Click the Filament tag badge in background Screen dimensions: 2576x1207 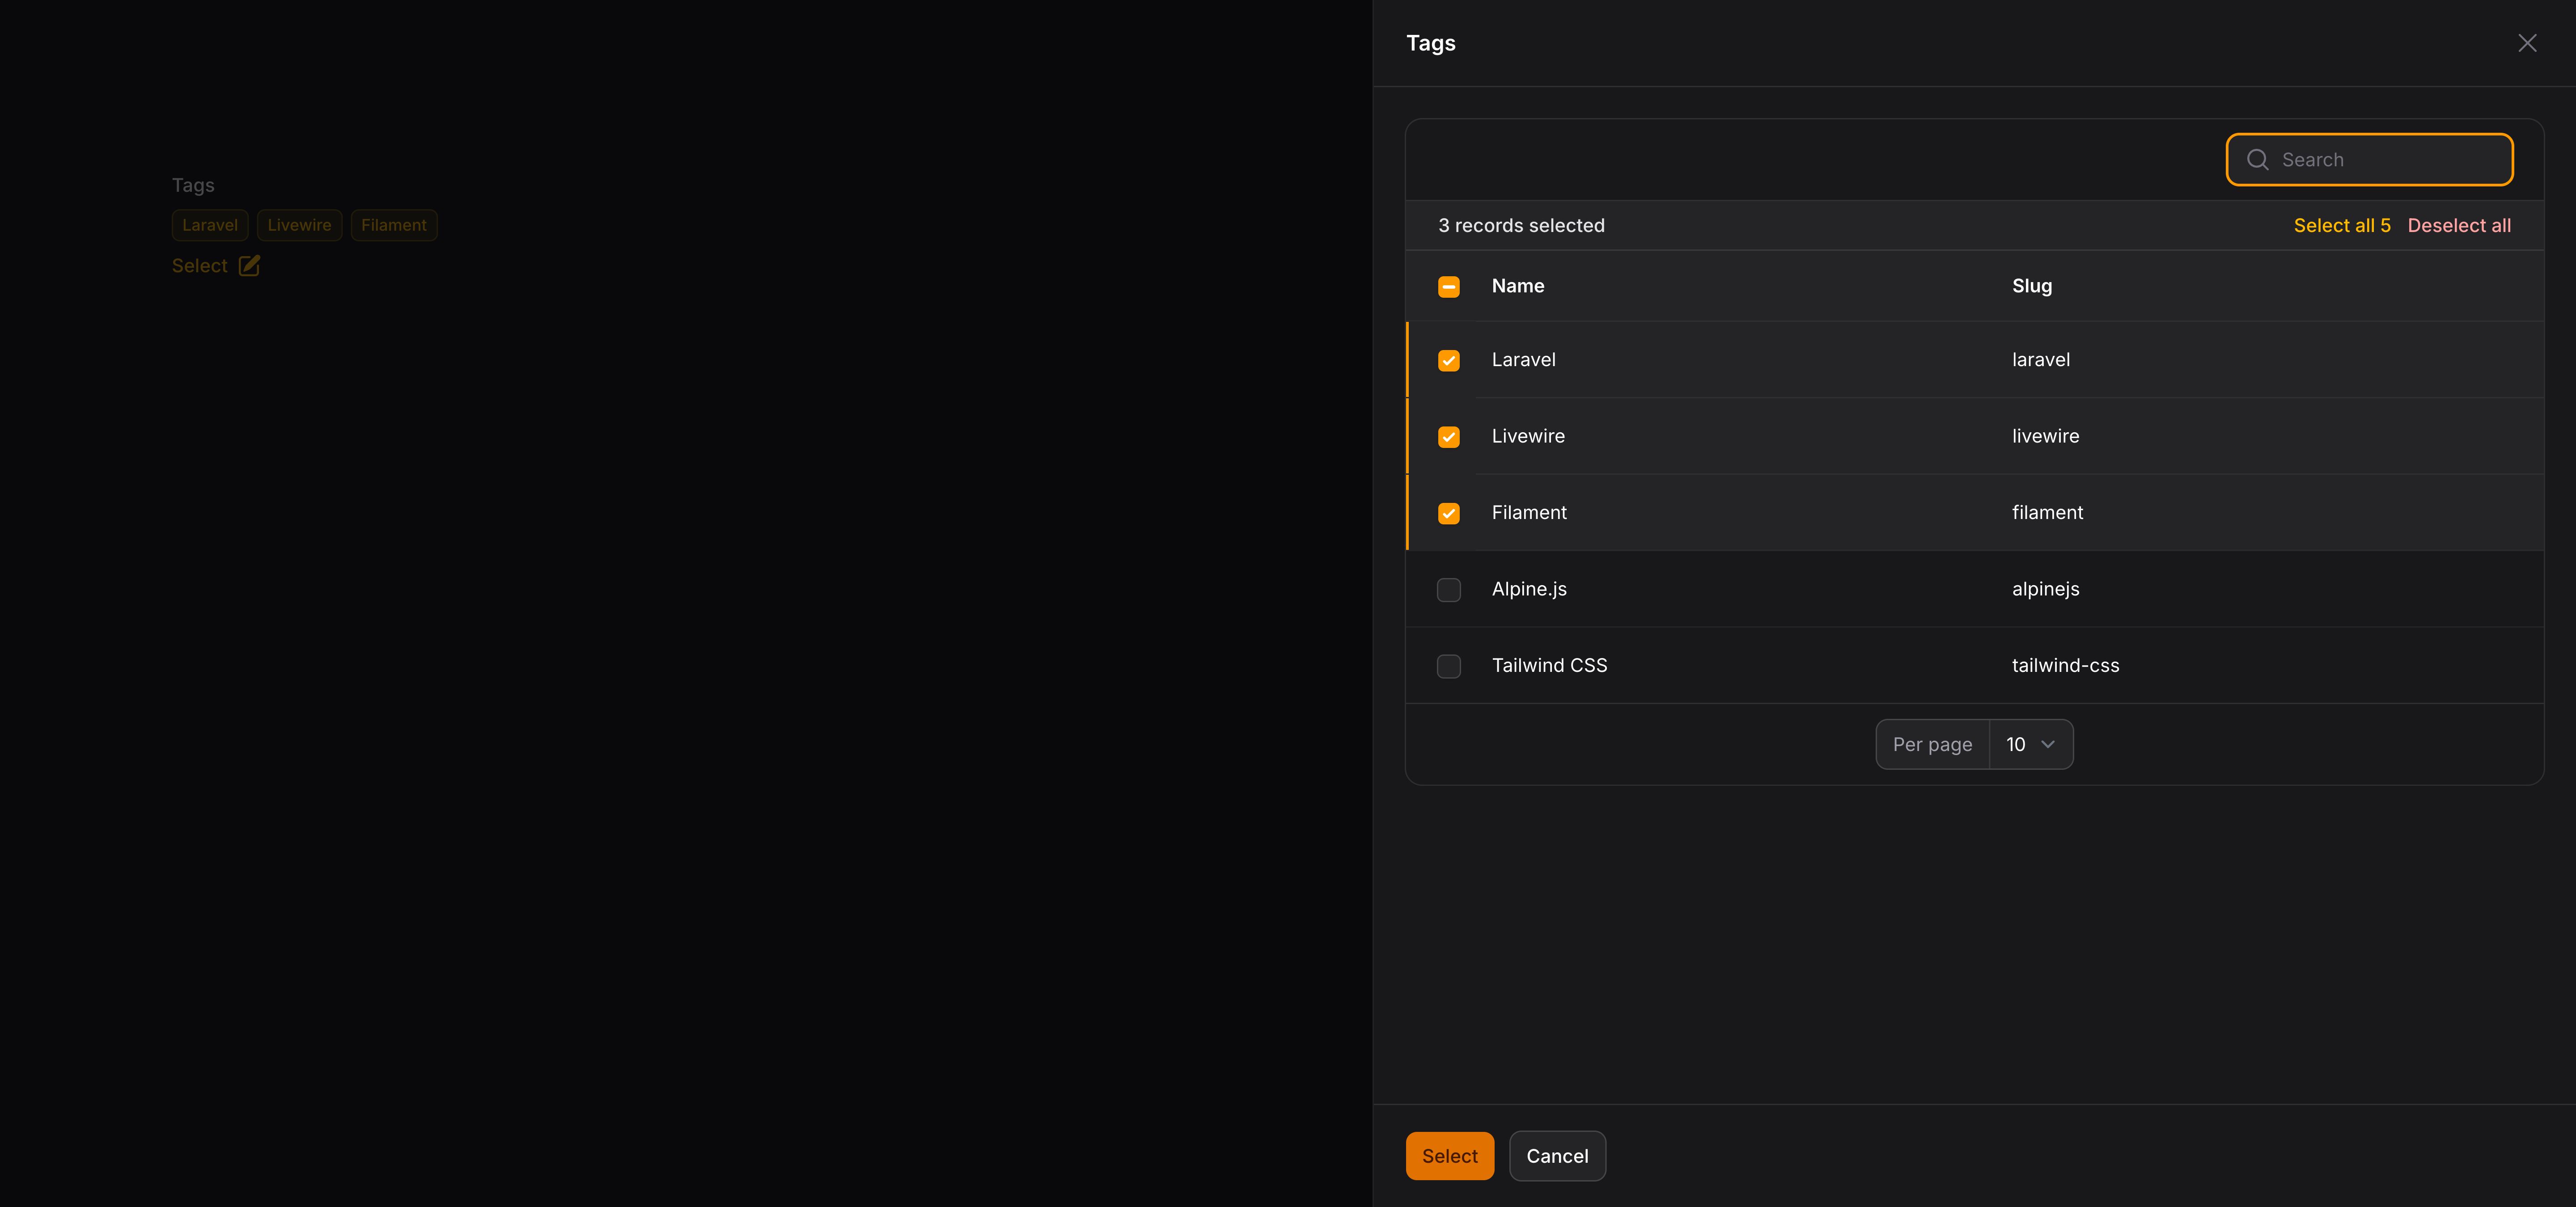point(394,225)
